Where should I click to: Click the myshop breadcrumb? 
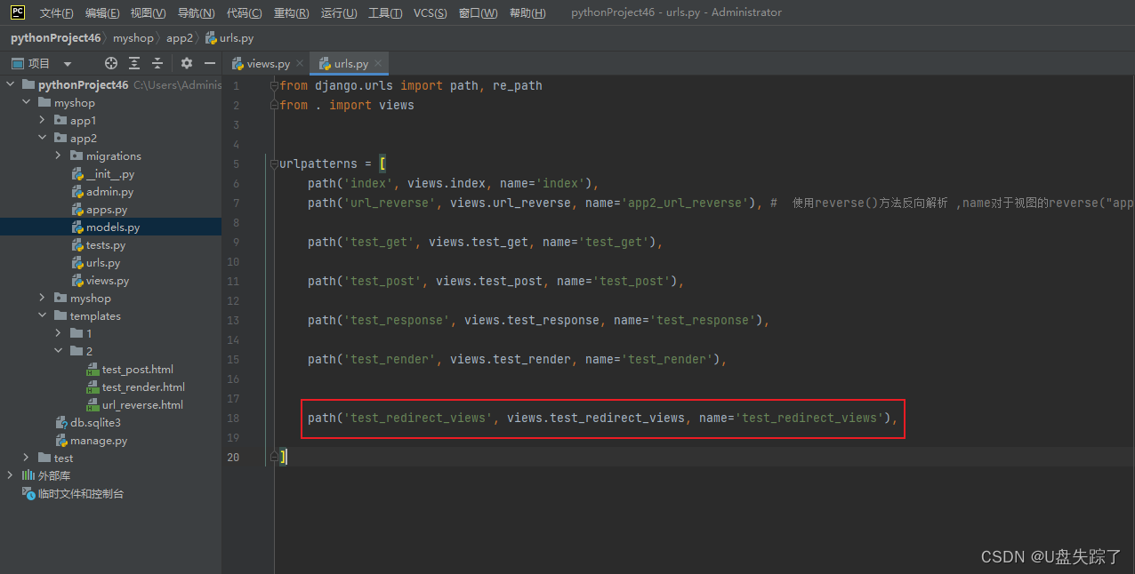click(133, 37)
